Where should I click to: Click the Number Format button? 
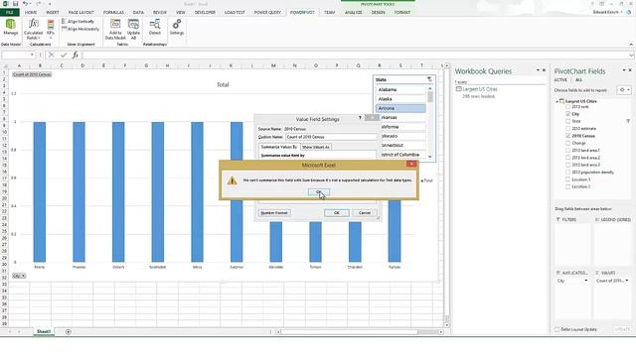tap(274, 213)
